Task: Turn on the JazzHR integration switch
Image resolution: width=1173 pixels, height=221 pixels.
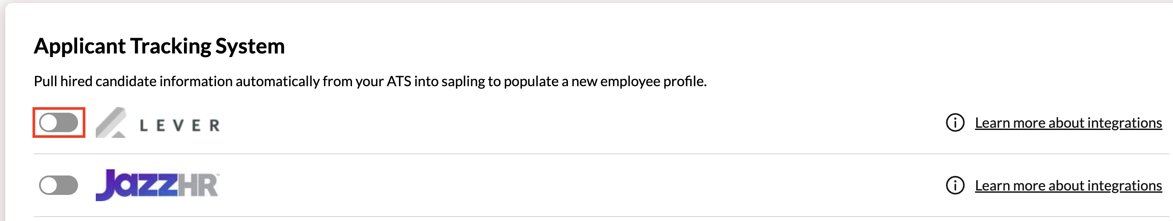Action: click(x=59, y=185)
